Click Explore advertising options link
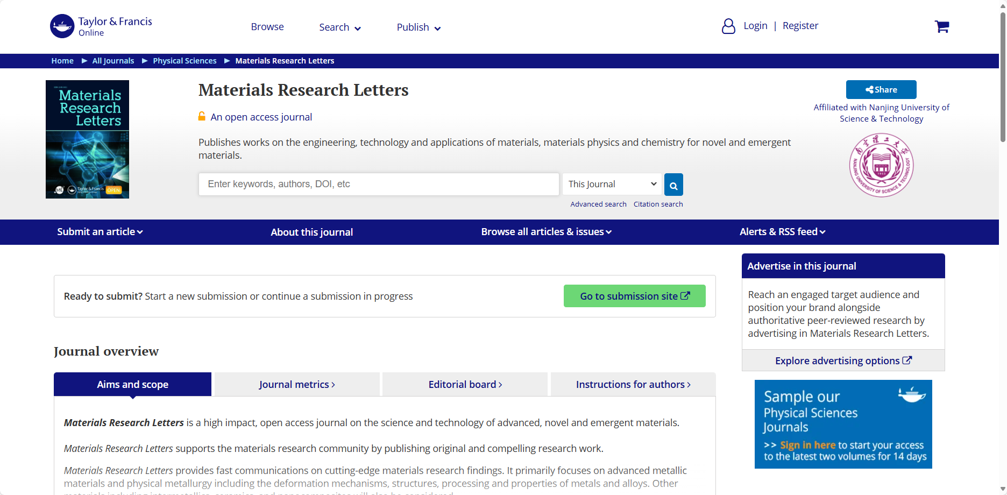This screenshot has width=1007, height=495. [843, 360]
